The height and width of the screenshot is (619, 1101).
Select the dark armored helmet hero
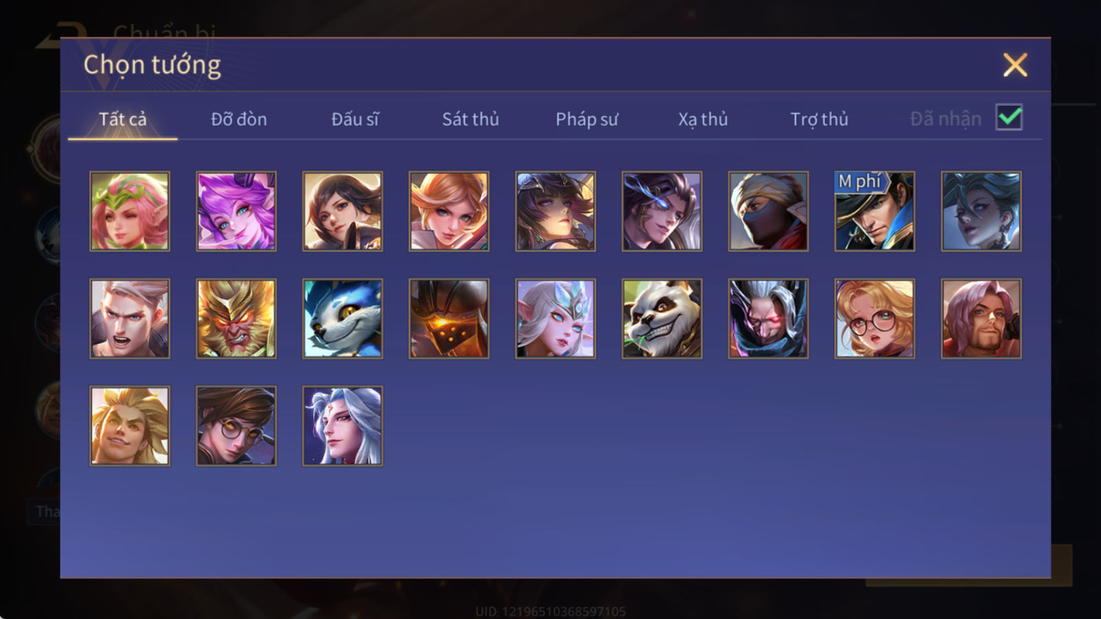pyautogui.click(x=449, y=318)
